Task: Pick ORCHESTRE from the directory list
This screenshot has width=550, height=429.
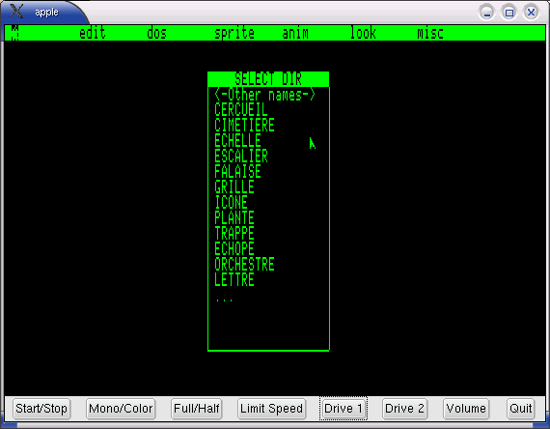Action: pyautogui.click(x=244, y=264)
